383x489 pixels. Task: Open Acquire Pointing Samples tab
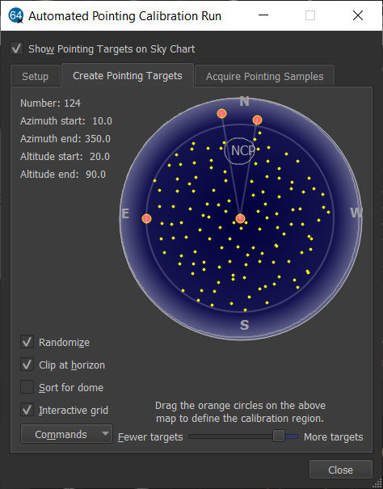(264, 76)
